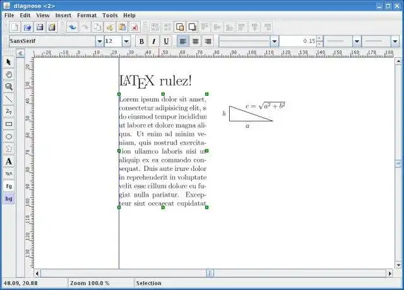Select the TeX text tool
Image resolution: width=404 pixels, height=290 pixels.
9,174
